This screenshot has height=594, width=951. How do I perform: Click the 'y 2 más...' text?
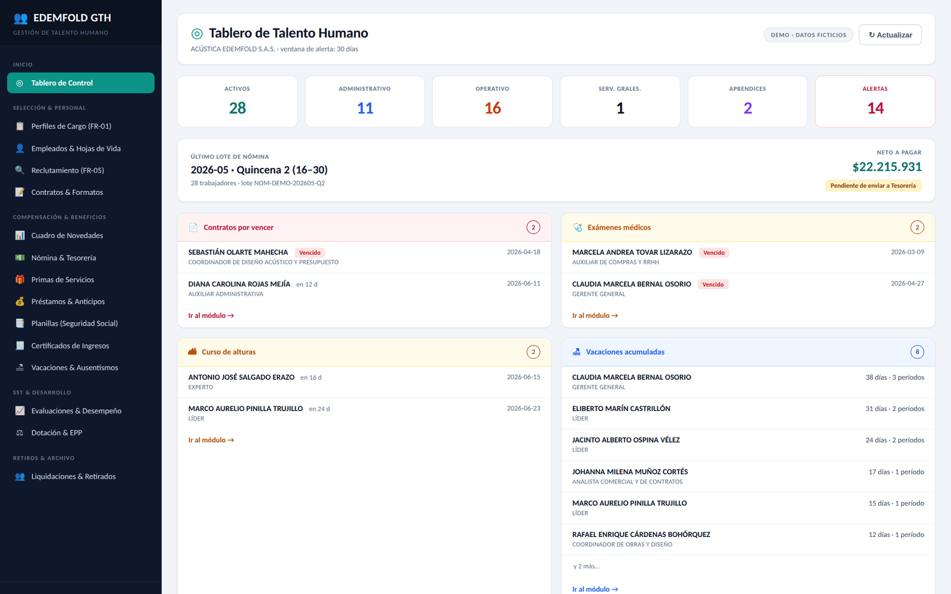586,566
